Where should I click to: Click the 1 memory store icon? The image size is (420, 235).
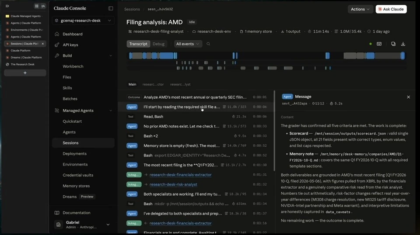(x=241, y=31)
